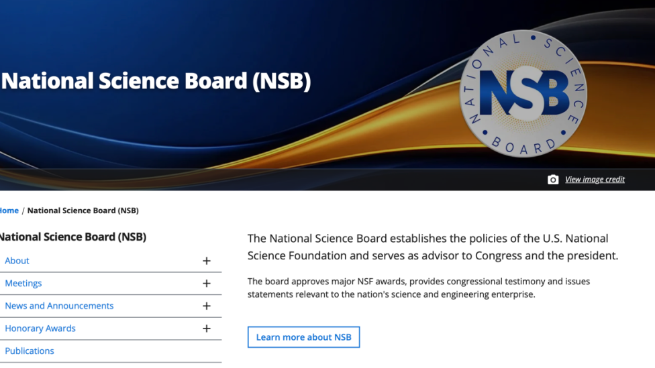Expand Honorary Awards plus icon
655x368 pixels.
pyautogui.click(x=206, y=328)
